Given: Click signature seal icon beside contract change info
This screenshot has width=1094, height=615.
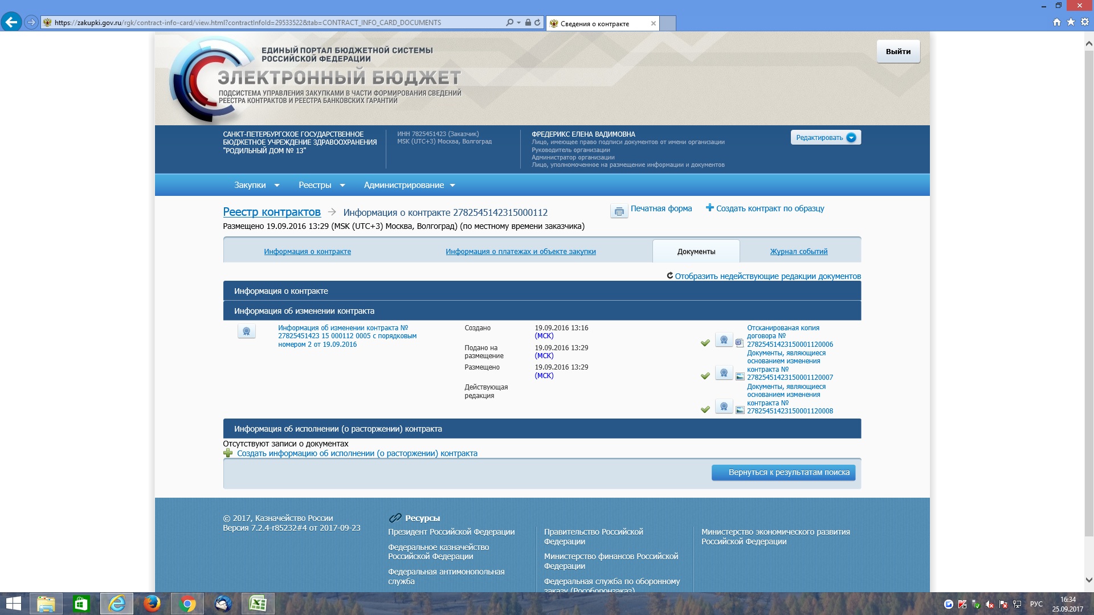Looking at the screenshot, I should (x=246, y=331).
